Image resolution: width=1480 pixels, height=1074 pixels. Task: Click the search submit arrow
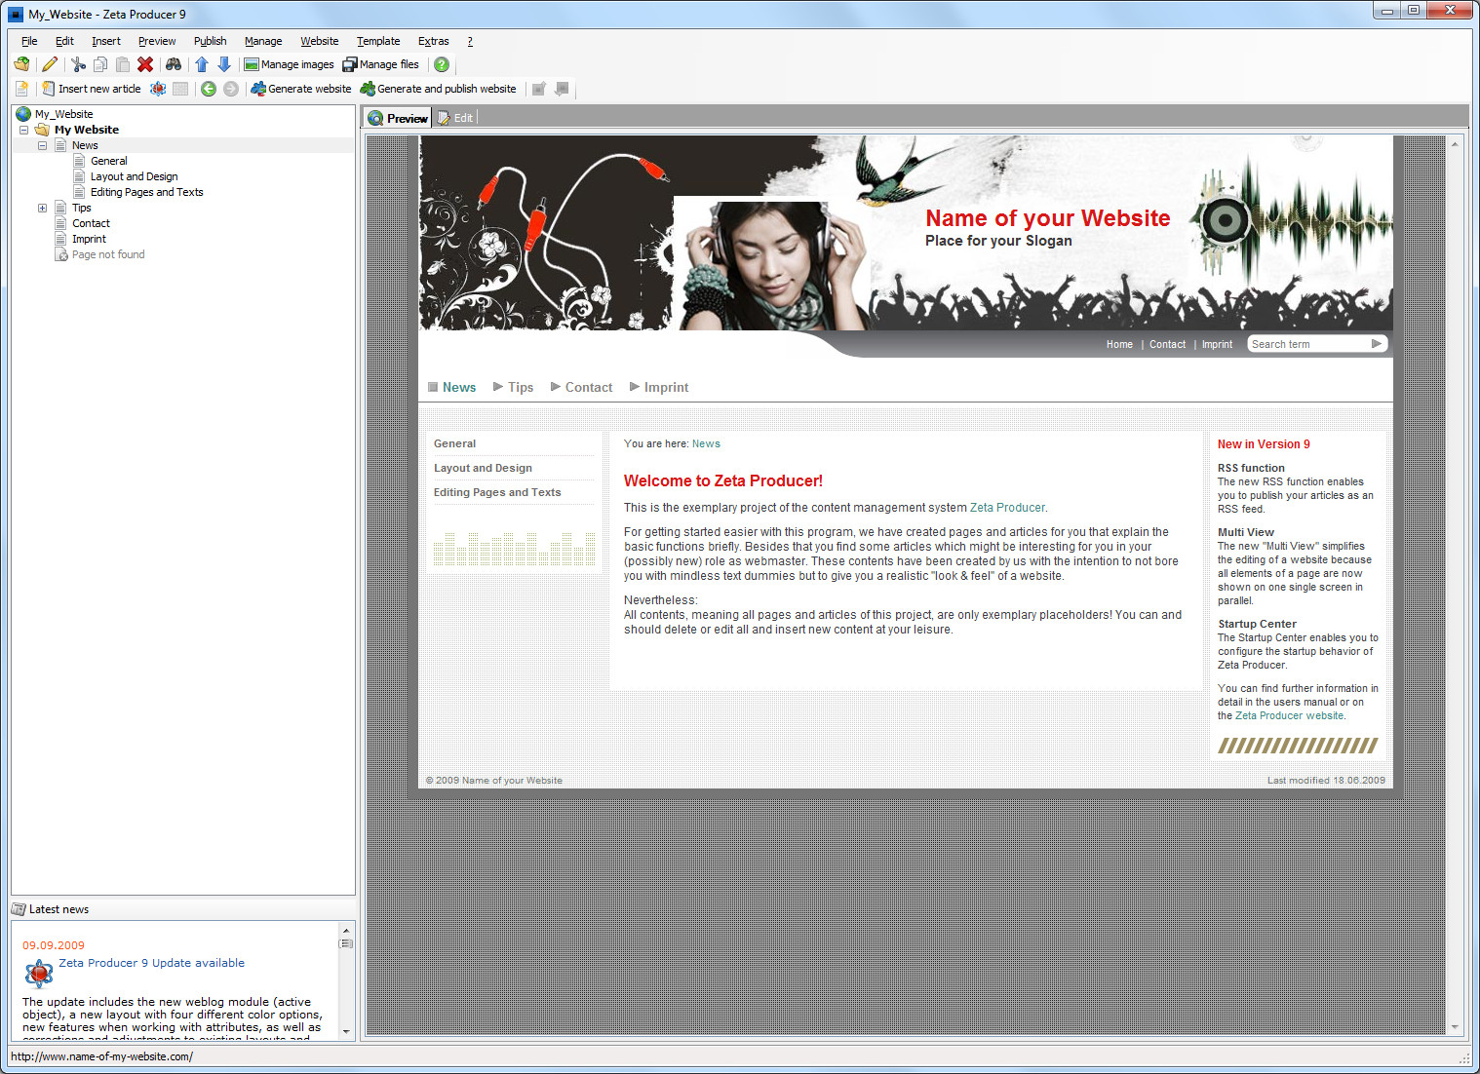1377,344
